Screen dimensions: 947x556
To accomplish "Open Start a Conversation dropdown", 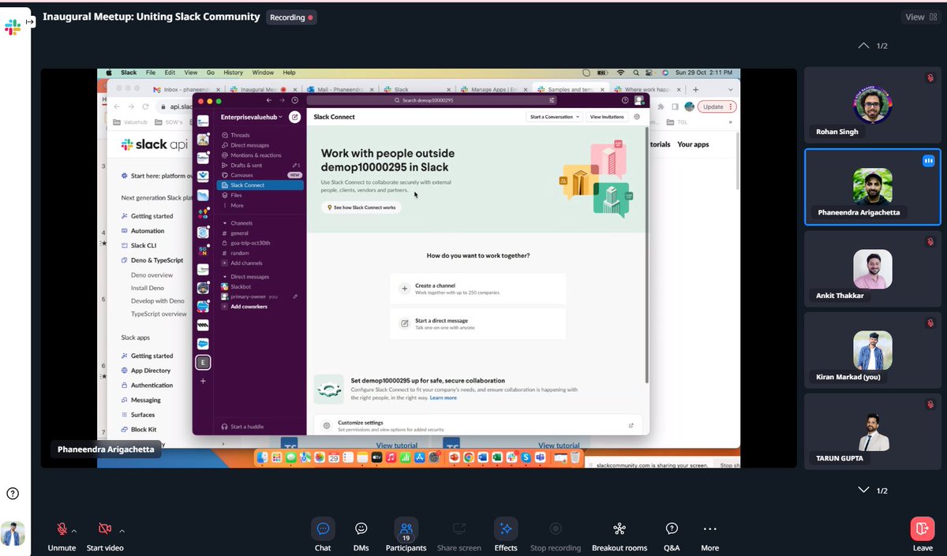I will pos(555,117).
